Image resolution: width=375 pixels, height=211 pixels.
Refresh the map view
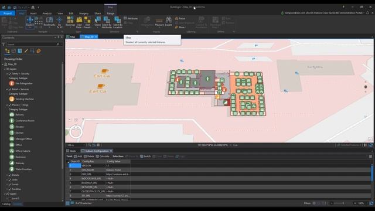(x=371, y=145)
